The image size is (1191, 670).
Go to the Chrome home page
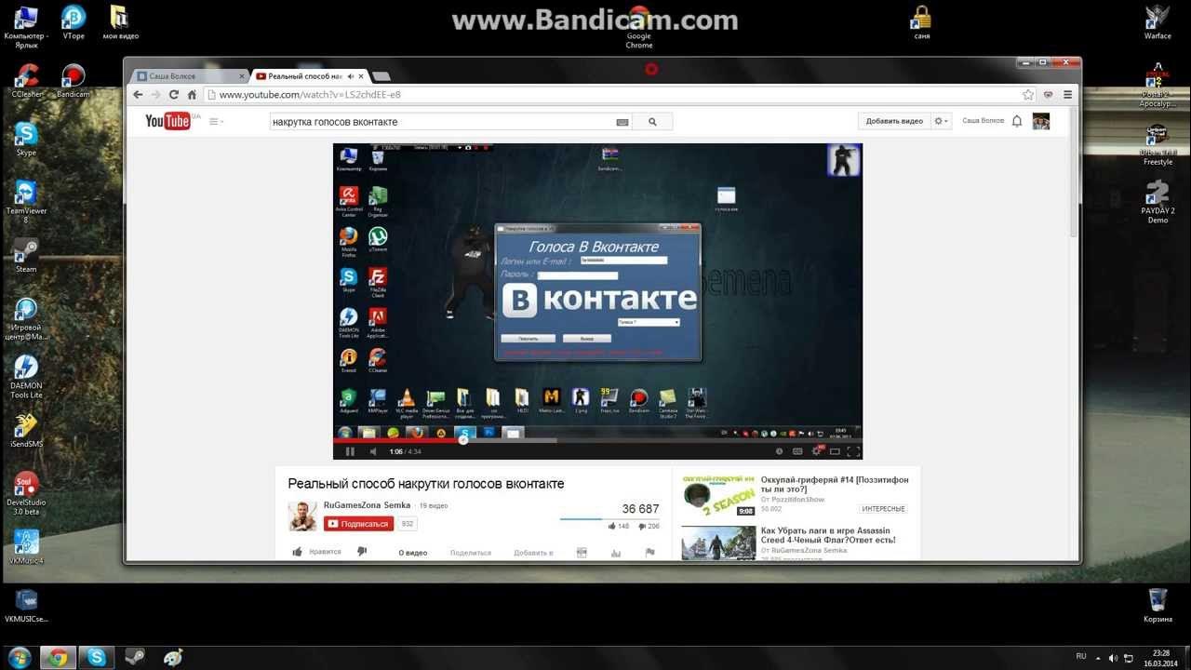click(192, 95)
